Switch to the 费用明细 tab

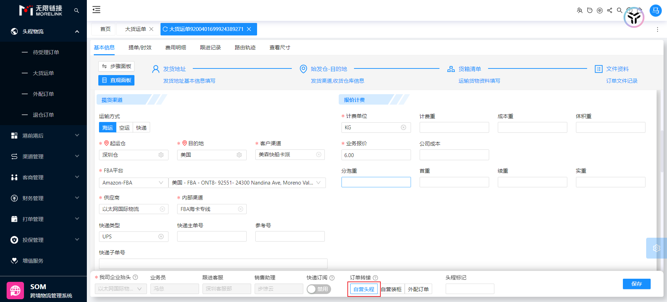click(x=176, y=48)
